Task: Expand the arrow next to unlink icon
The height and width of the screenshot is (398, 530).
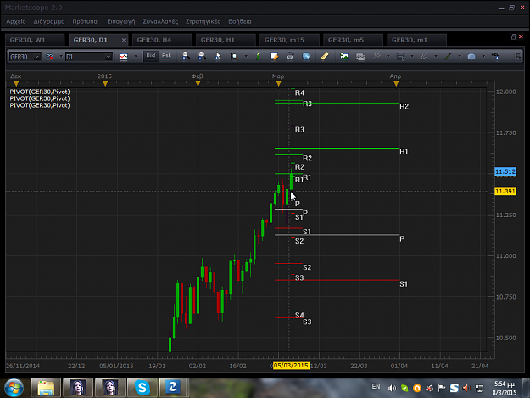Action: point(61,57)
